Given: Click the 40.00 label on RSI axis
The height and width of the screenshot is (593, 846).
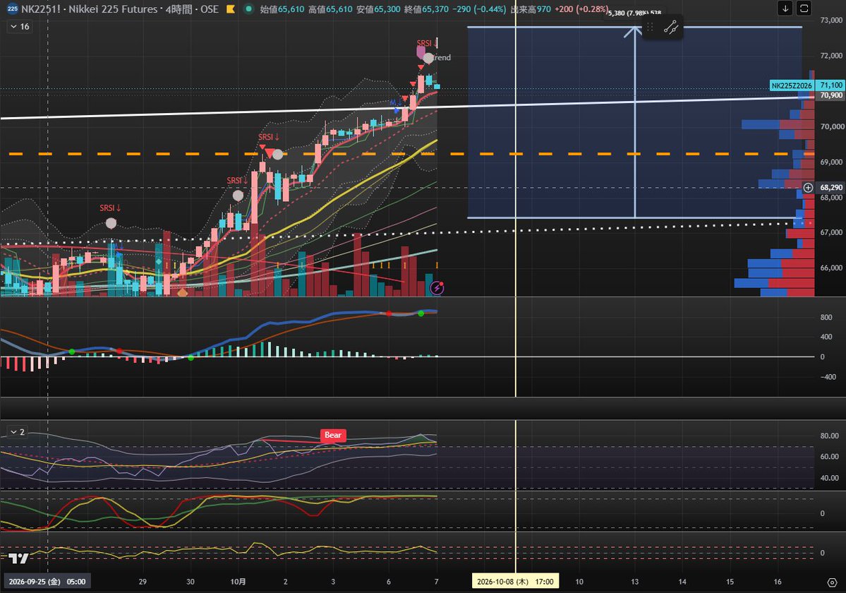Looking at the screenshot, I should [829, 478].
